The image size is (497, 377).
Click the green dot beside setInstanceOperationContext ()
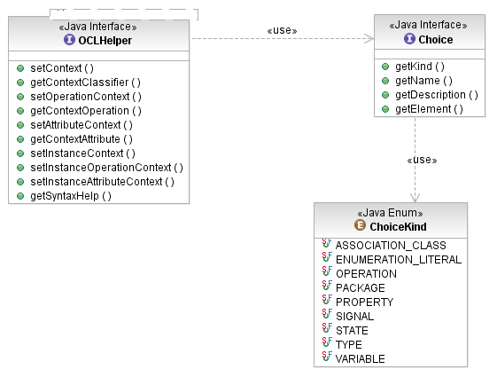point(20,168)
